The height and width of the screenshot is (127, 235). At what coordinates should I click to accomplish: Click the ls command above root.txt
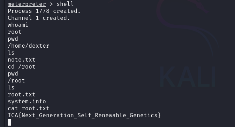point(11,88)
